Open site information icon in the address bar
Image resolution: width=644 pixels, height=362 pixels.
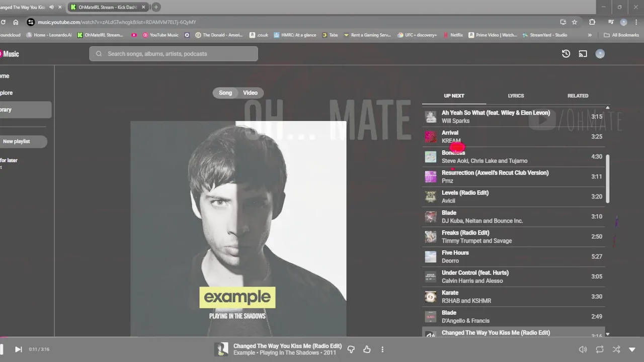31,22
